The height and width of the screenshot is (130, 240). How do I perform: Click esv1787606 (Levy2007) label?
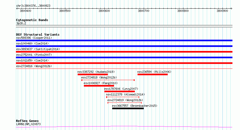tap(121, 89)
